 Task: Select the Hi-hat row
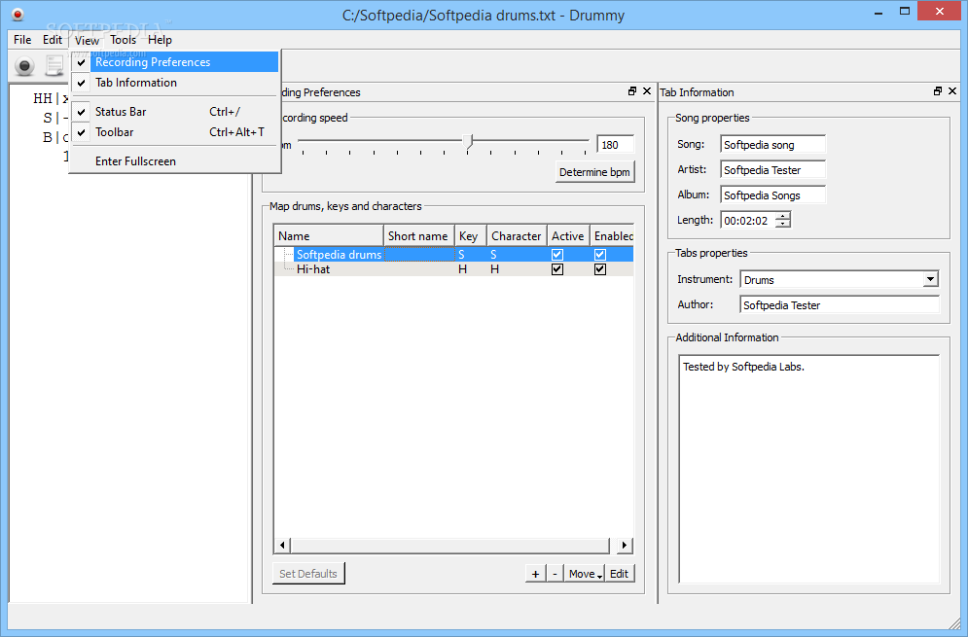coord(453,269)
